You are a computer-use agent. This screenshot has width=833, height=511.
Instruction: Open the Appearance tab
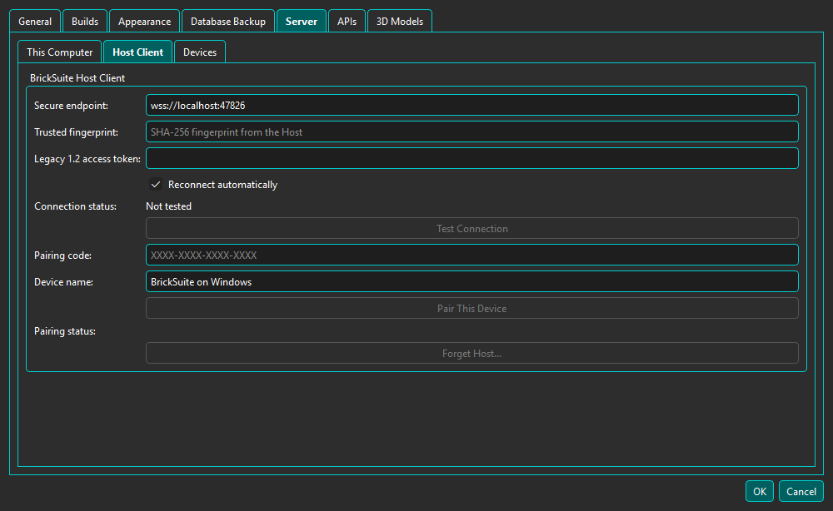click(144, 22)
